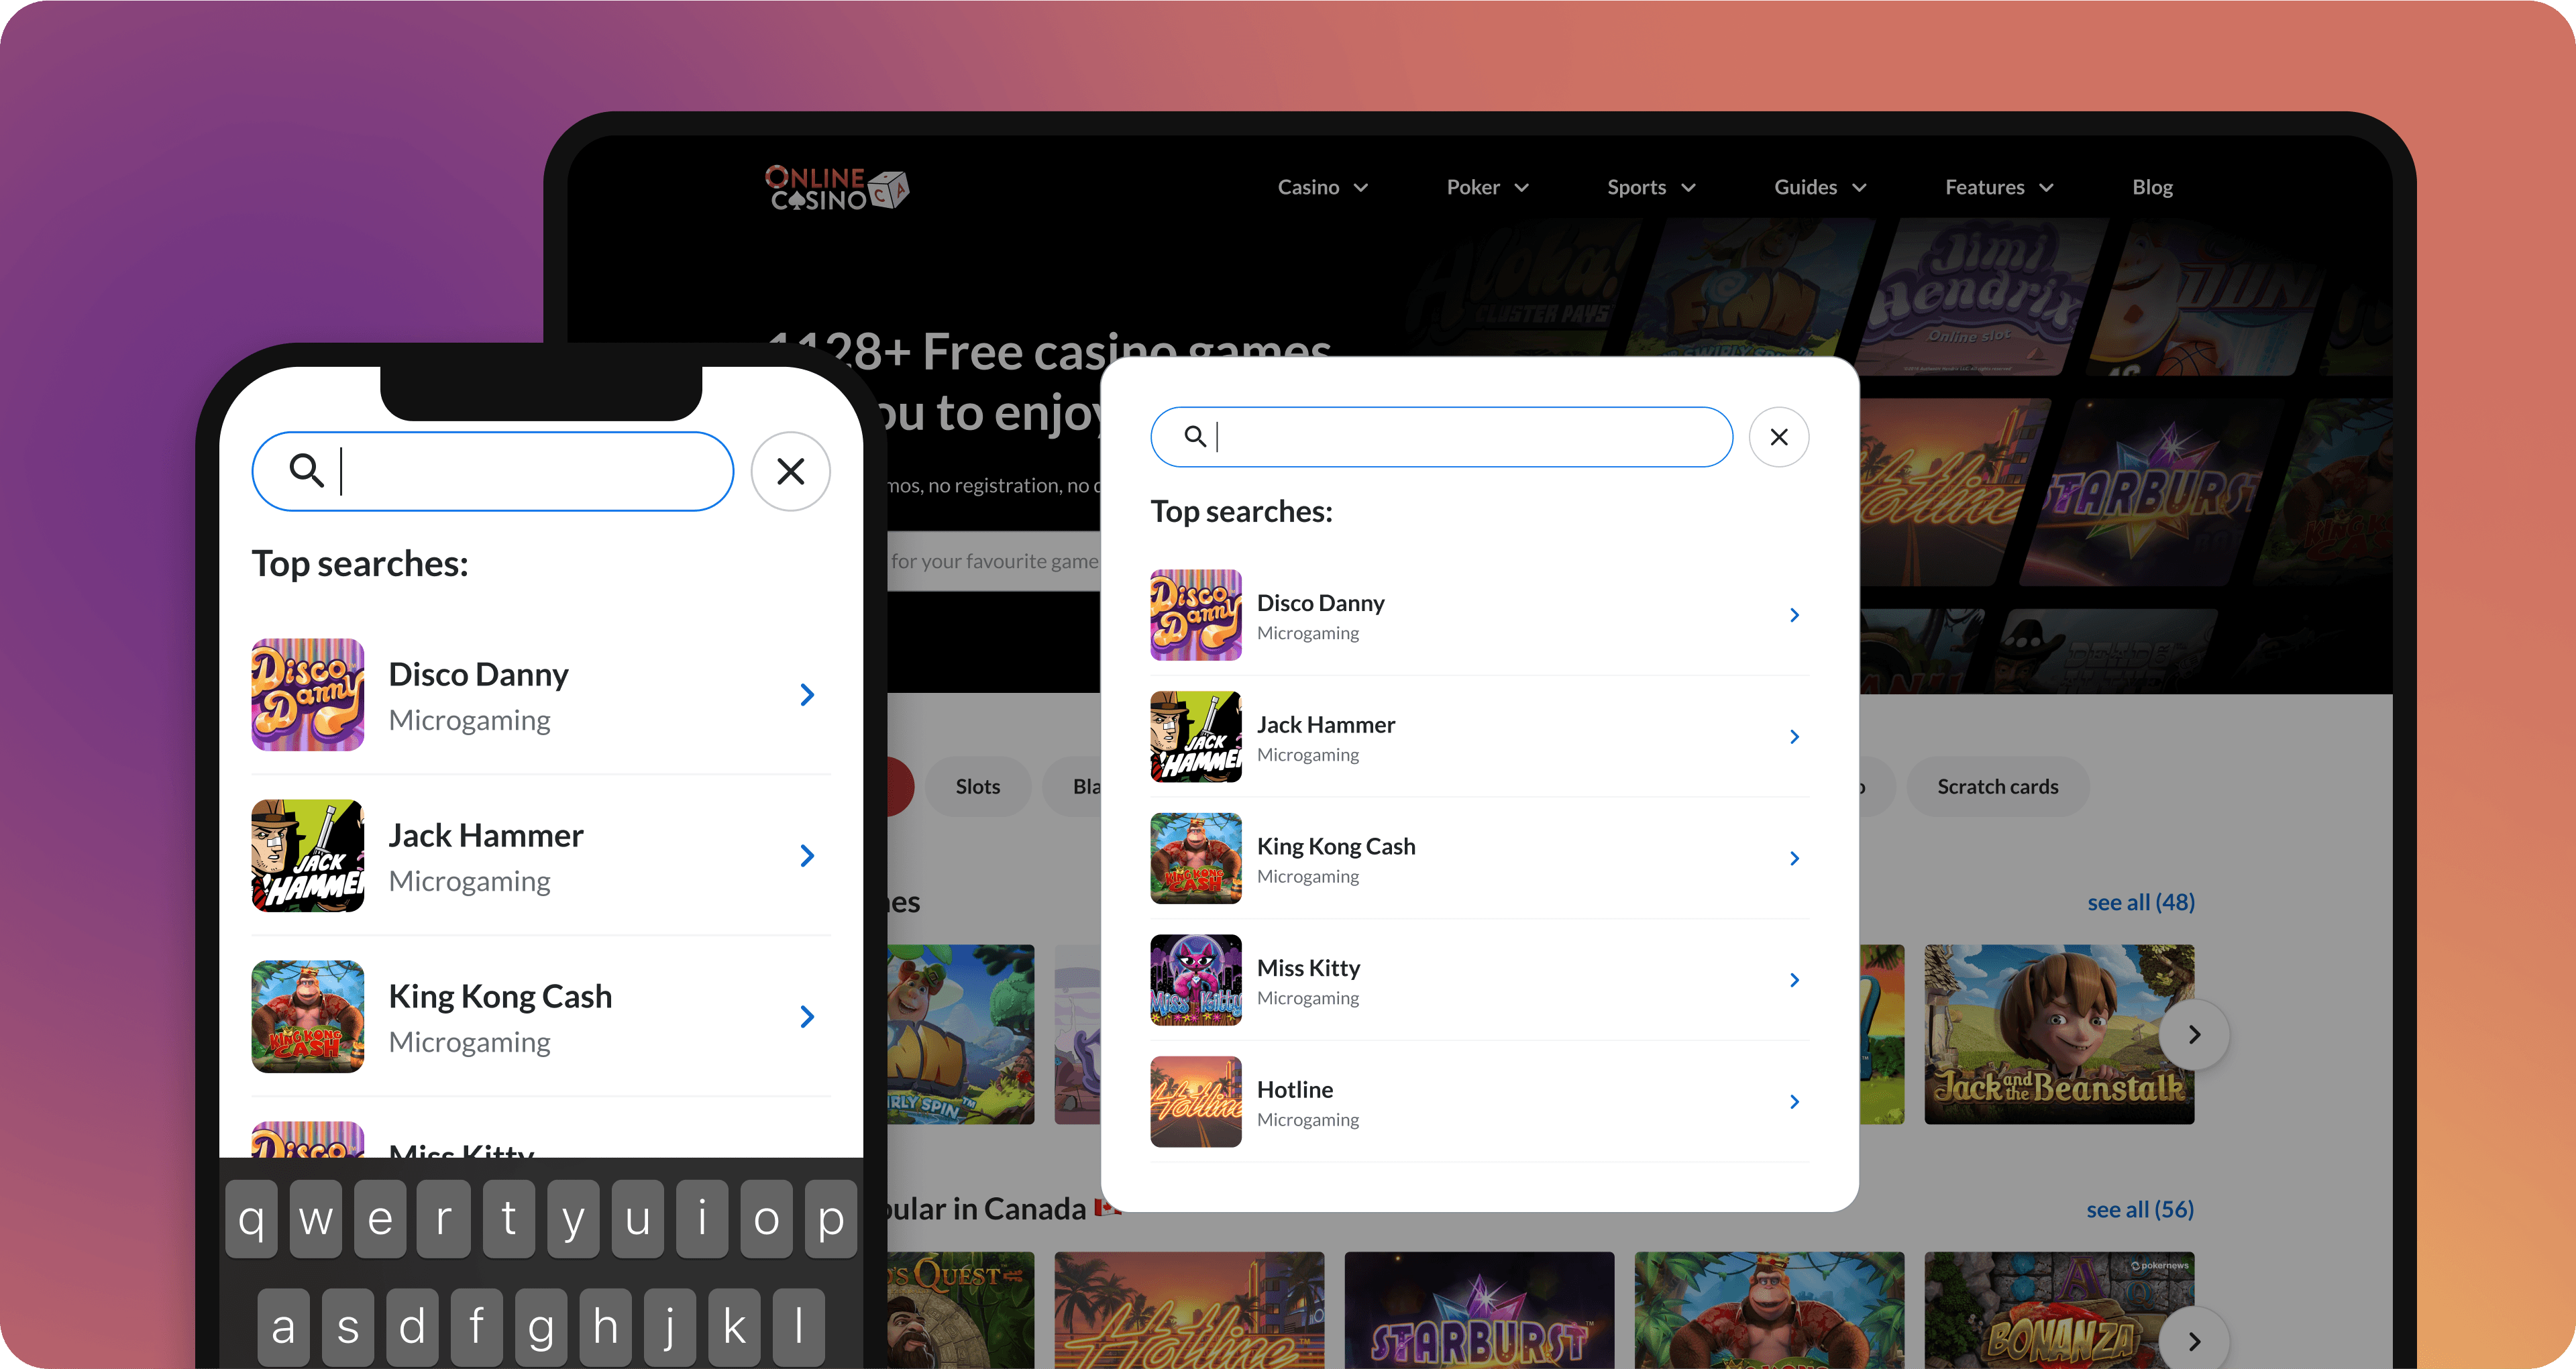The width and height of the screenshot is (2576, 1369).
Task: Tap the Disco Danny chevron on phone
Action: [807, 695]
